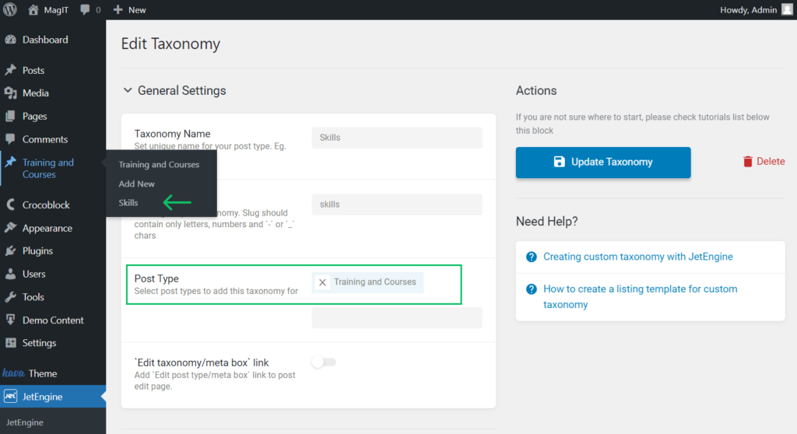Select Training and Courses in flyout submenu

pyautogui.click(x=159, y=165)
